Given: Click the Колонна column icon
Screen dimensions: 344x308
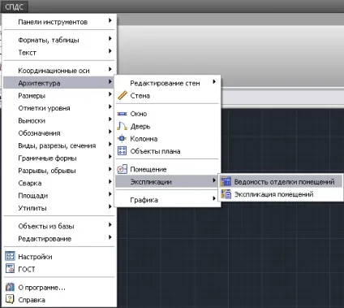Looking at the screenshot, I should click(122, 139).
